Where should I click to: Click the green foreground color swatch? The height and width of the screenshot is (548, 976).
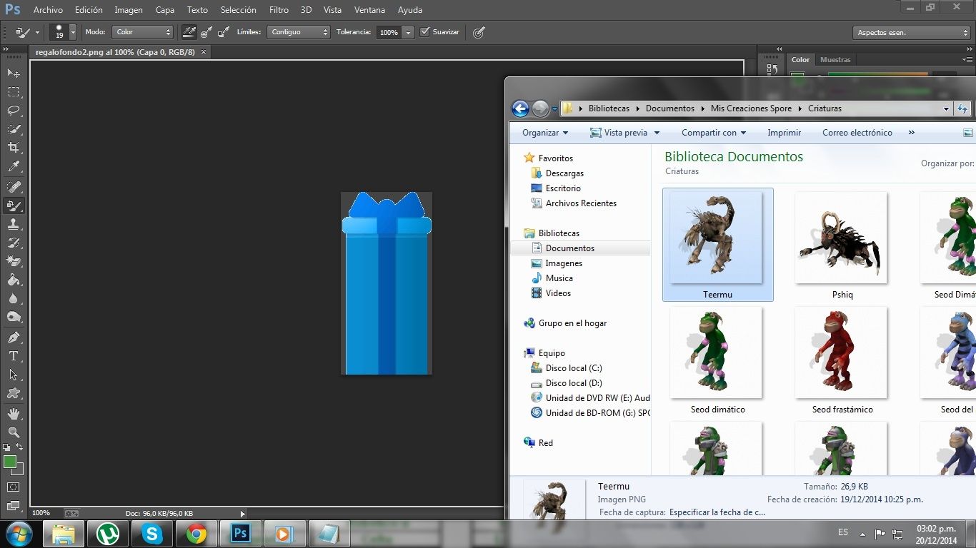point(9,461)
